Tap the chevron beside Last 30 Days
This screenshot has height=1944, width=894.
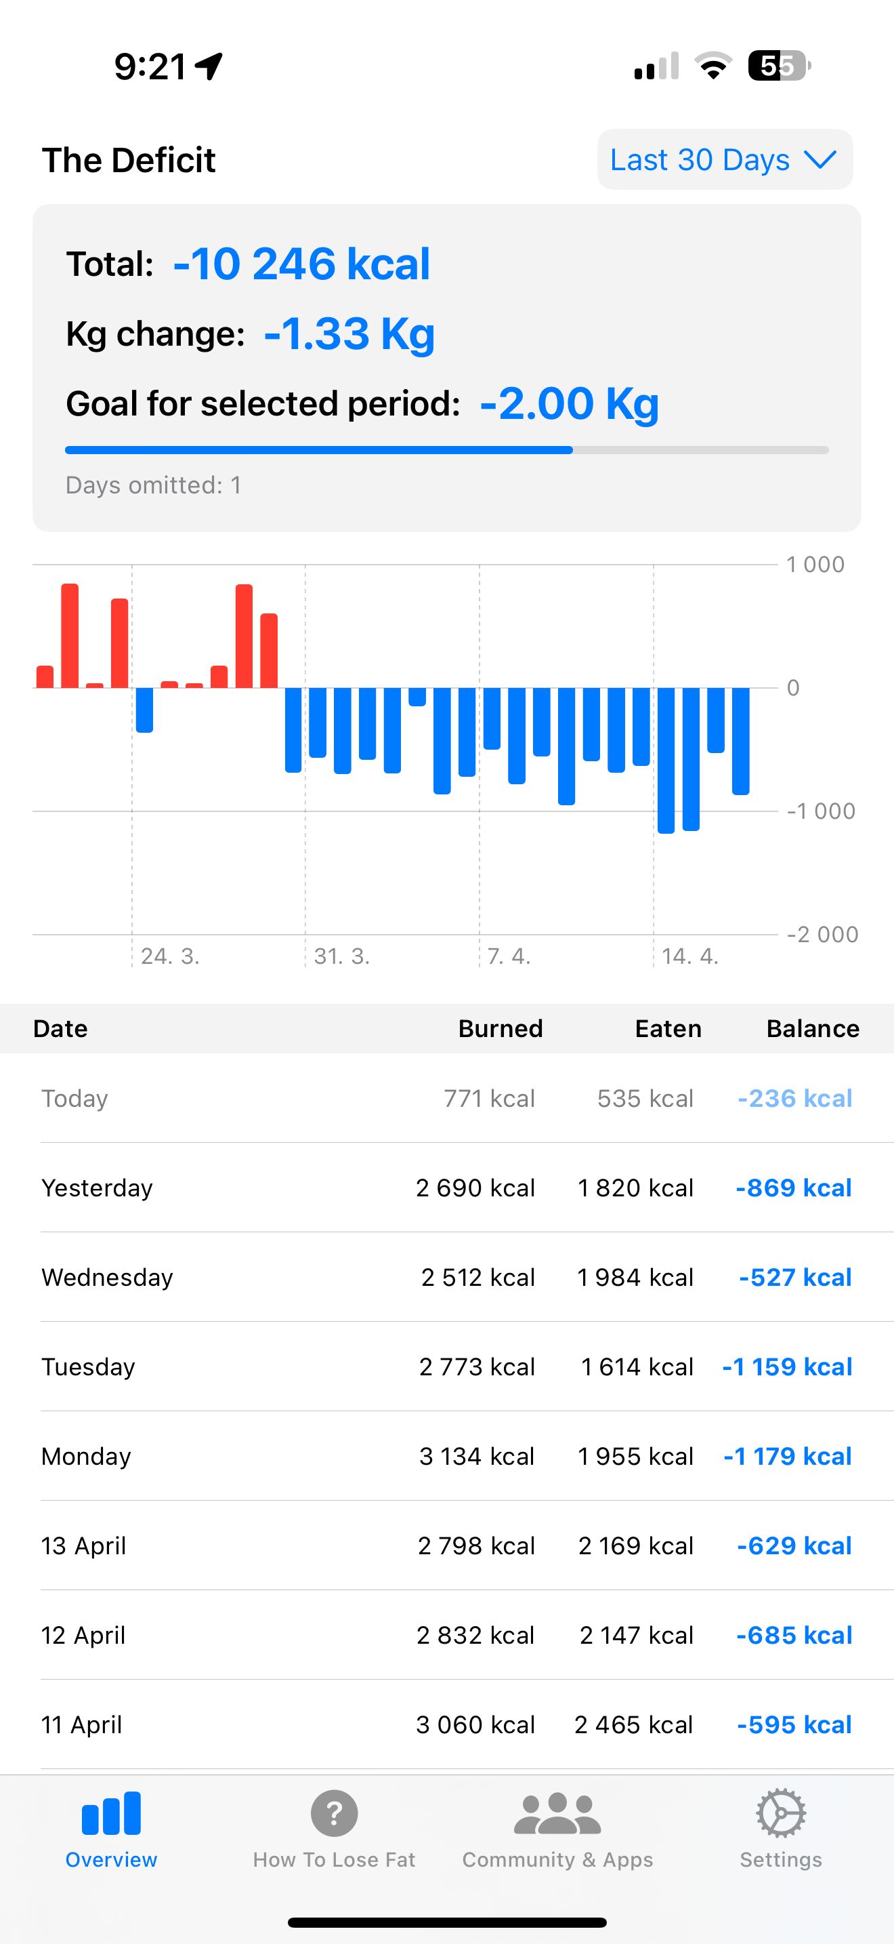click(820, 159)
